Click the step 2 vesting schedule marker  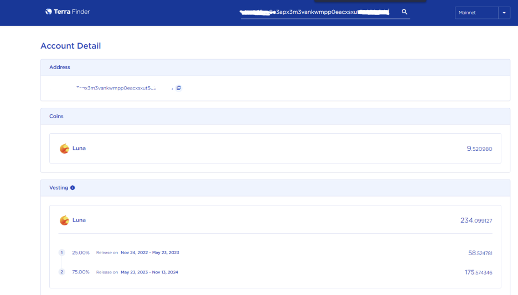62,272
